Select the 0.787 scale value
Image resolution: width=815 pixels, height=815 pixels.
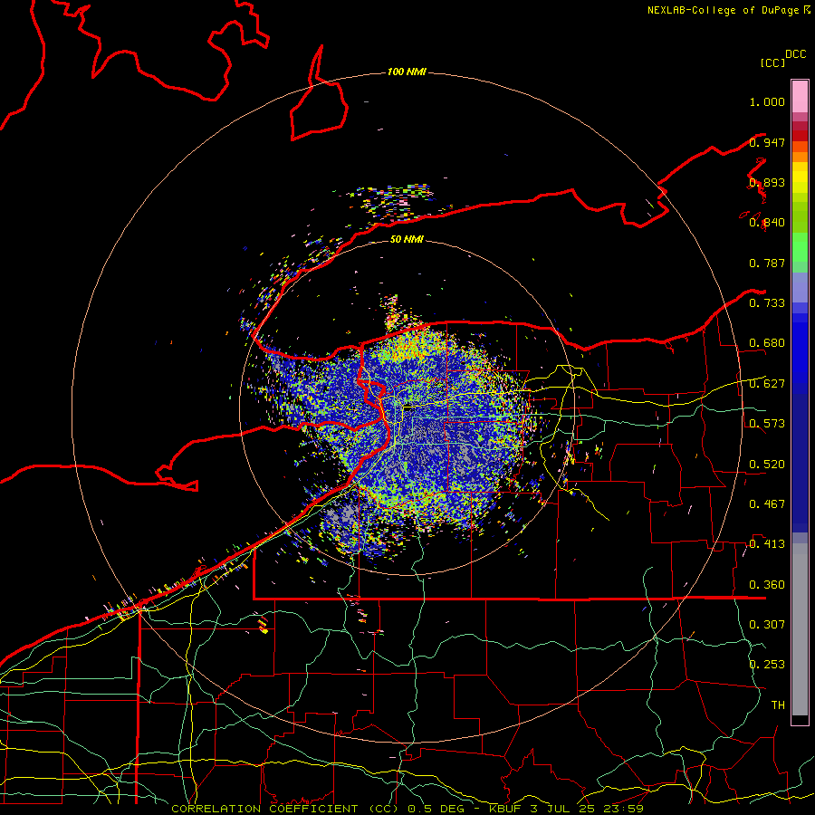(x=767, y=263)
